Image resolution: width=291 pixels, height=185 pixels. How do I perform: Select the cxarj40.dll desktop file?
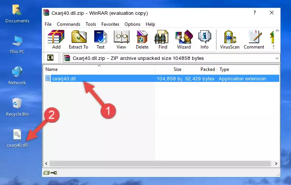click(17, 138)
